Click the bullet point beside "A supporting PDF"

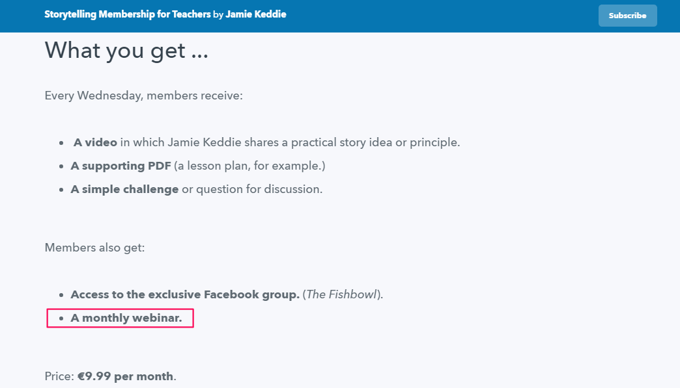pyautogui.click(x=61, y=166)
